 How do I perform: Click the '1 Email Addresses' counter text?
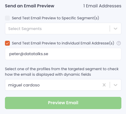point(102,6)
